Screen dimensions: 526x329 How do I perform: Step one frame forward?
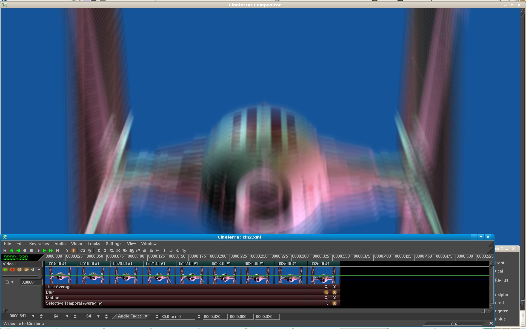tap(38, 251)
